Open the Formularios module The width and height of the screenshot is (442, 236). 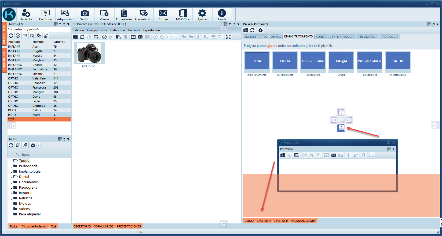coord(124,15)
